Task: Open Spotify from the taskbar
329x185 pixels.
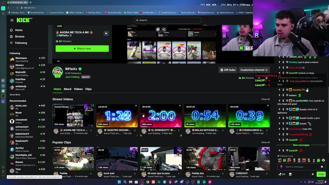Action: [204, 182]
